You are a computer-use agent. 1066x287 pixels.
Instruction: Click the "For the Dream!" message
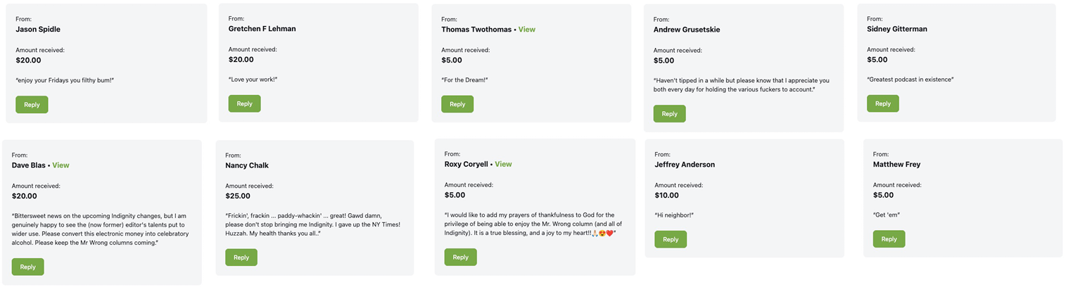(464, 80)
